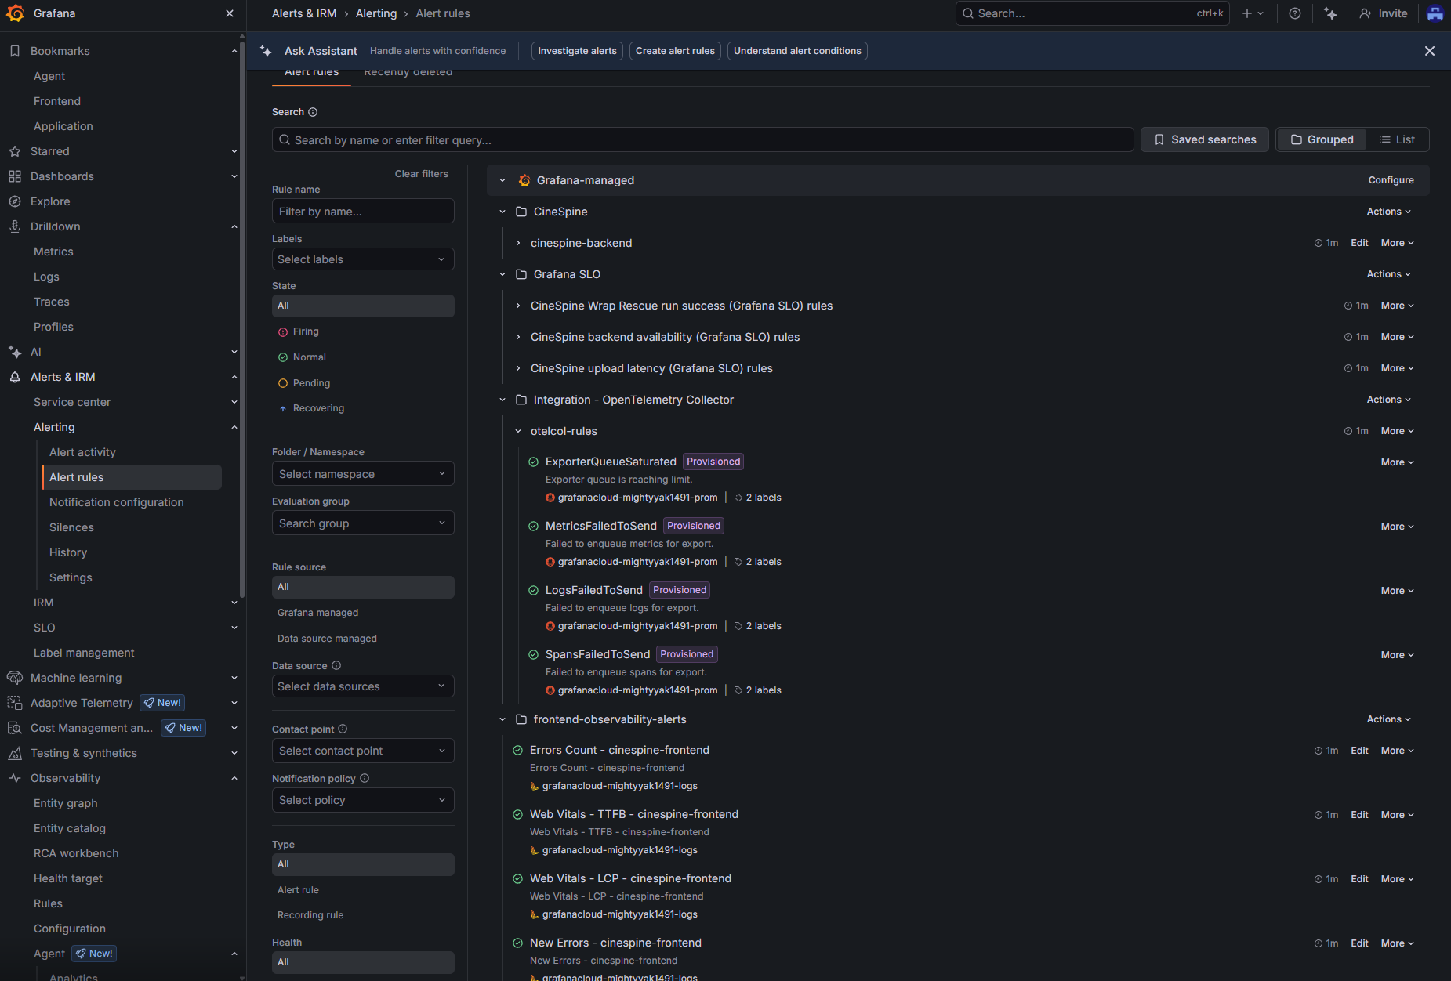Click the Bookmarks icon in sidebar

coord(15,51)
